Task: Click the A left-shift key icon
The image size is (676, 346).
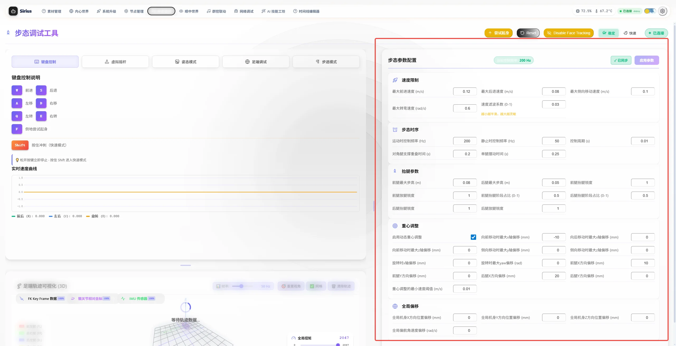Action: pyautogui.click(x=17, y=103)
